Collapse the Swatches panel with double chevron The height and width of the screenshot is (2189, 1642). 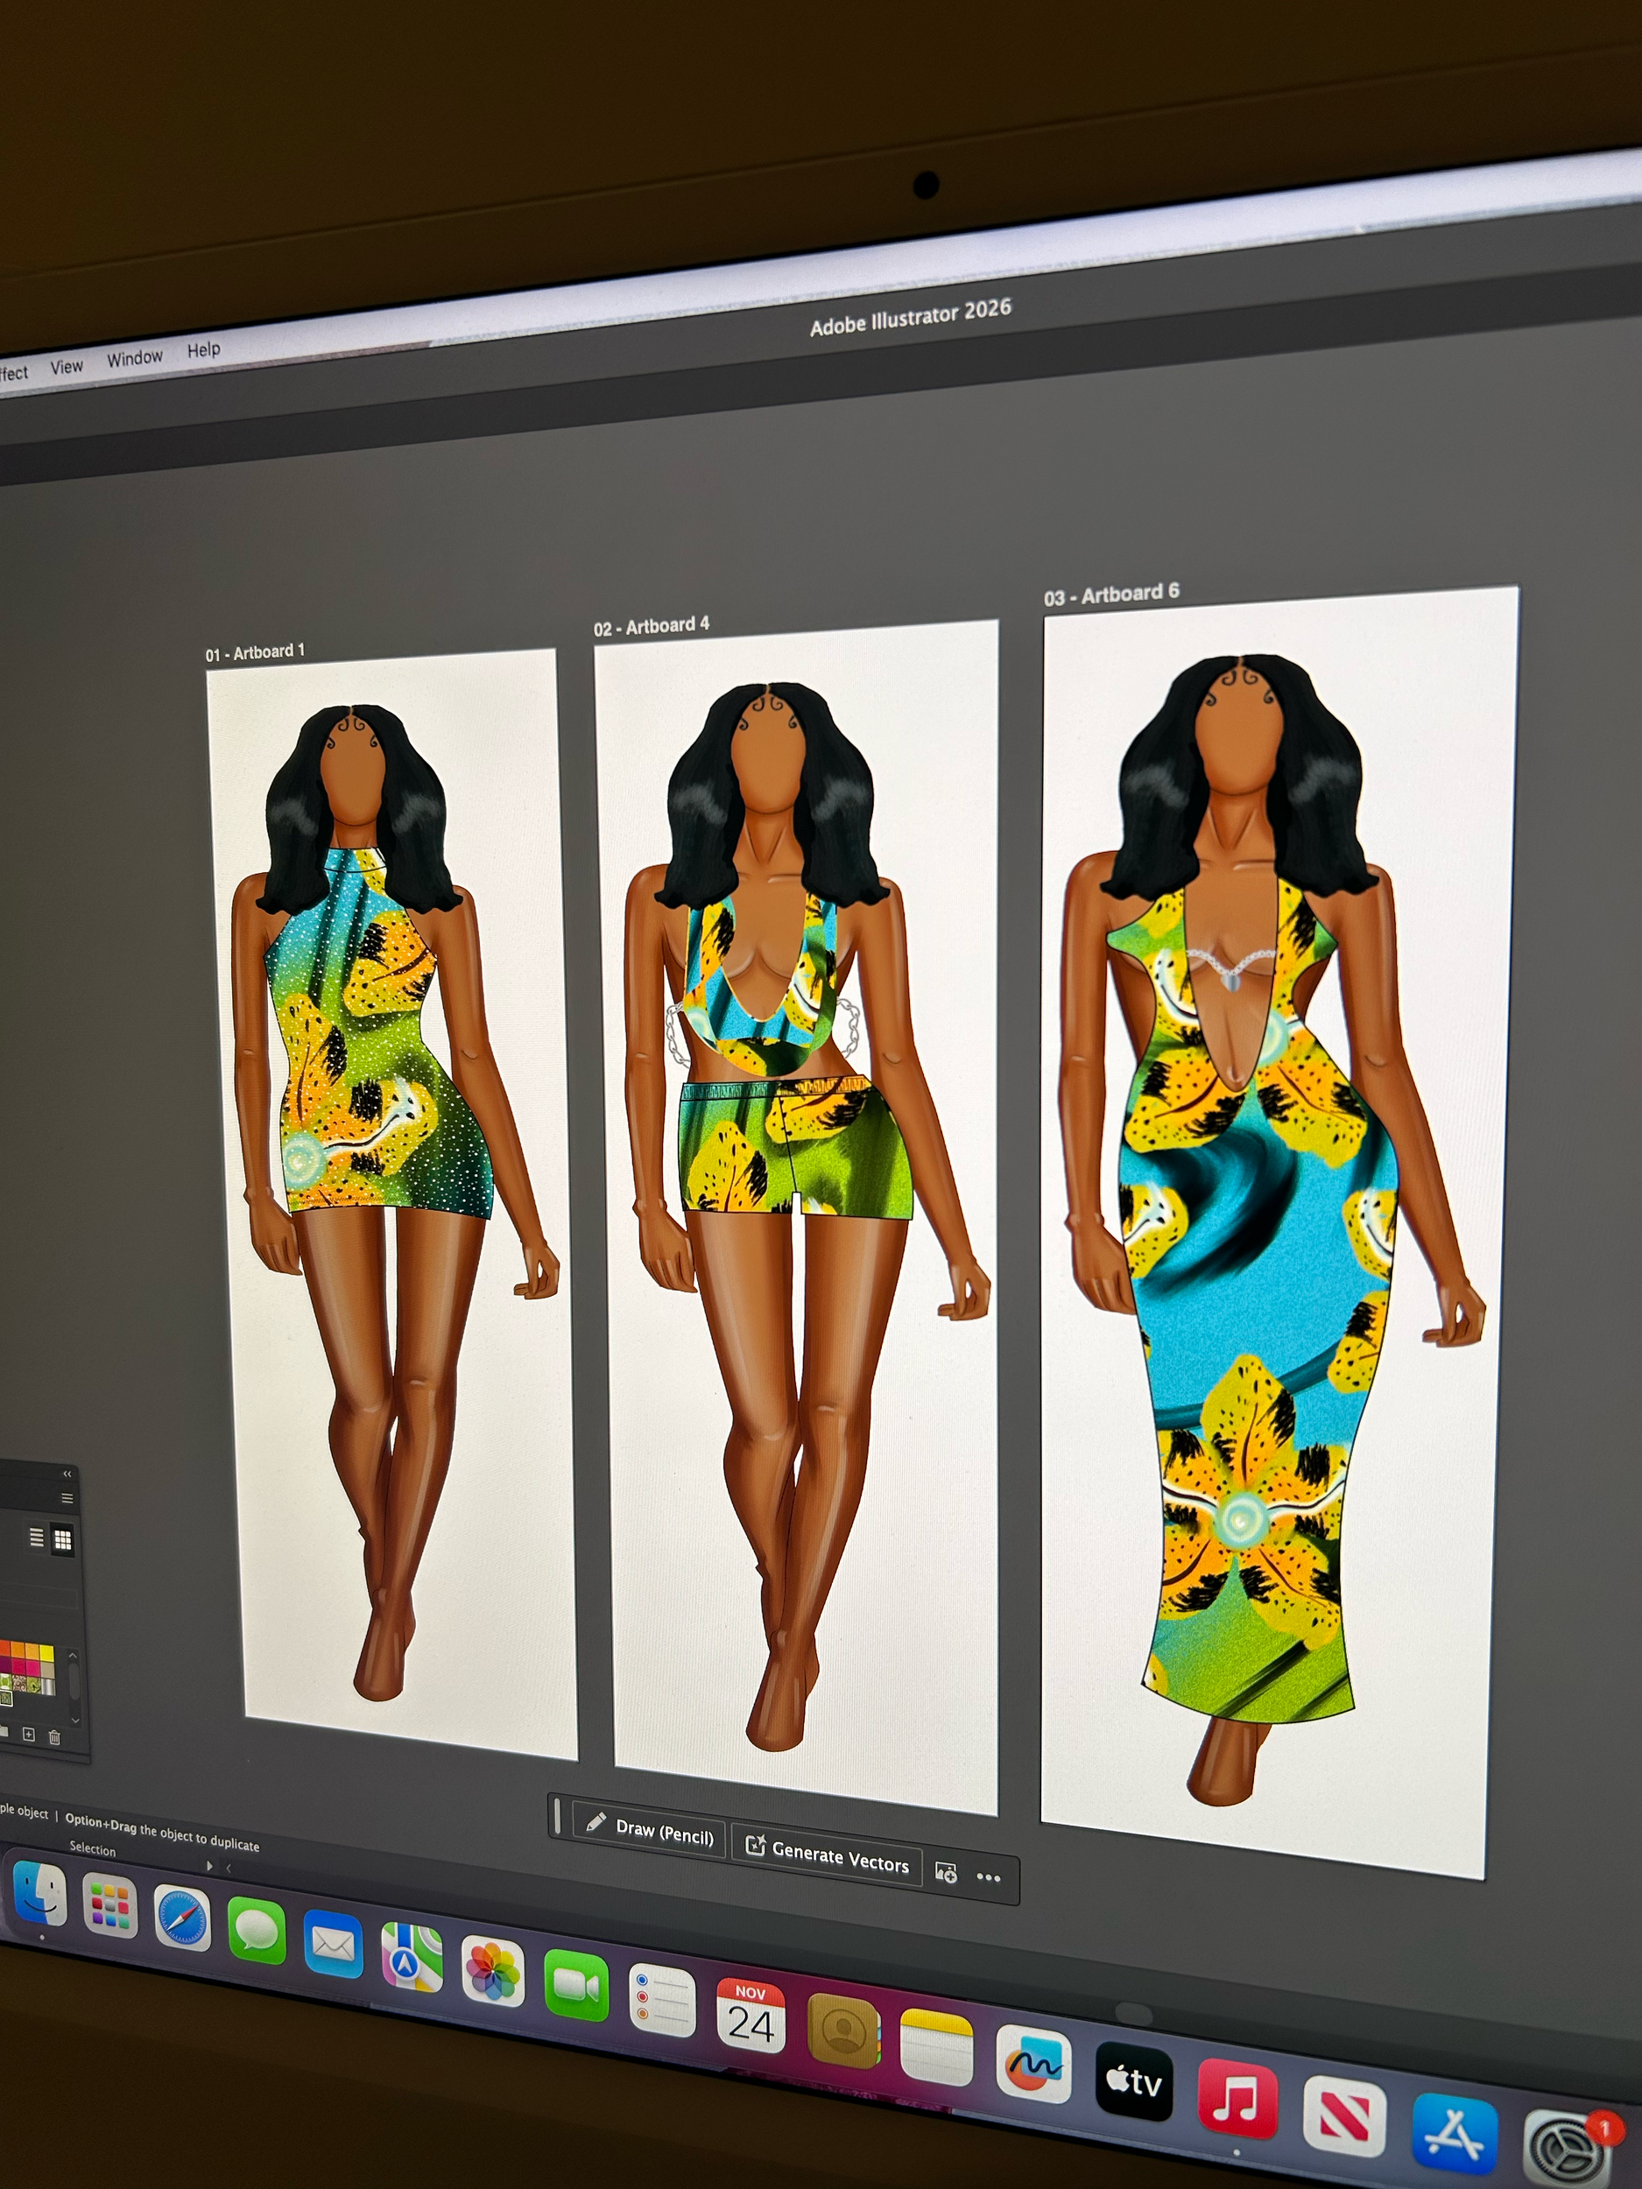coord(67,1475)
